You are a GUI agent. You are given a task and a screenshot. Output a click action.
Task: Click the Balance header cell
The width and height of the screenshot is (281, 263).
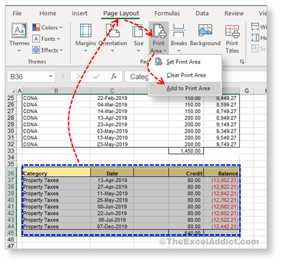point(222,173)
